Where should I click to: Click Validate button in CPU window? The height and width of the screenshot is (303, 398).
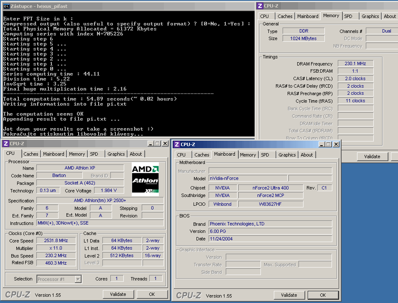point(118,294)
